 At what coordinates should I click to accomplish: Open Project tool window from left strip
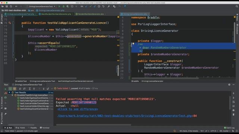(x=1, y=19)
